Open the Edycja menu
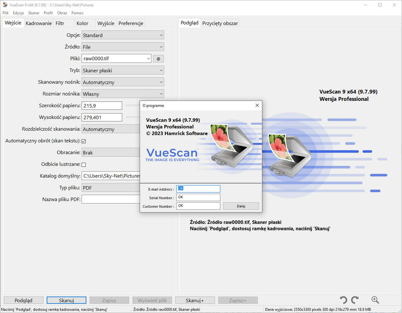This screenshot has height=313, width=402. click(18, 13)
